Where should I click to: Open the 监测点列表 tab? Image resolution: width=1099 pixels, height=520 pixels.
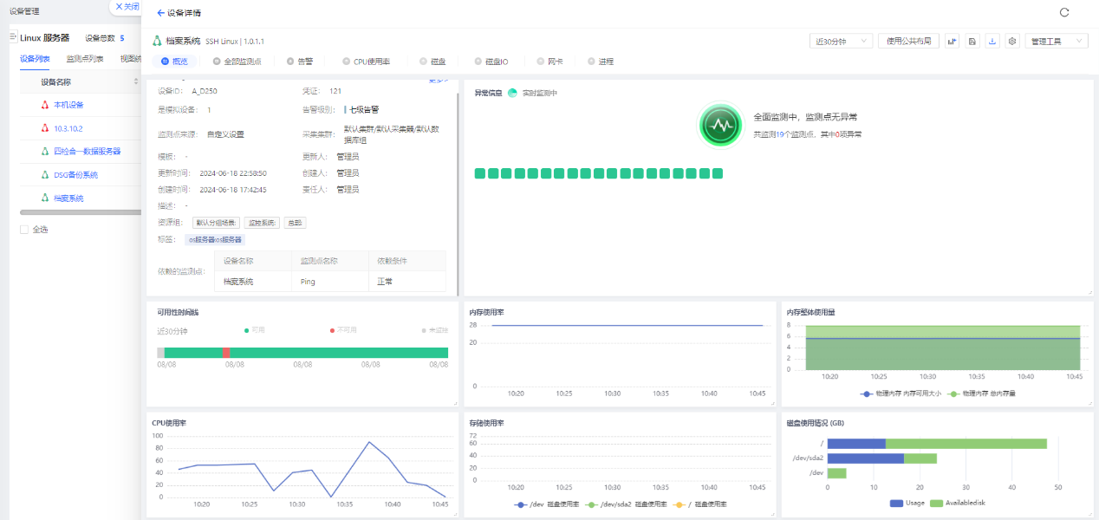(85, 59)
